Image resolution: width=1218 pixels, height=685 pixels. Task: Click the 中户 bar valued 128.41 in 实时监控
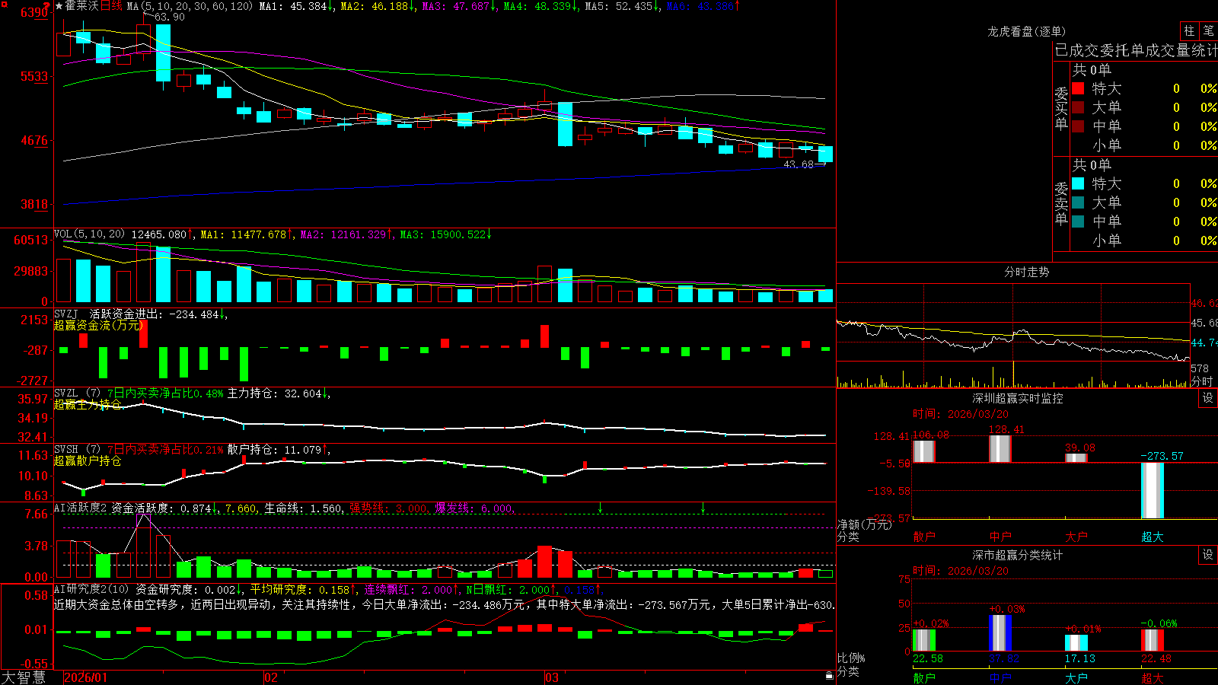point(1000,449)
